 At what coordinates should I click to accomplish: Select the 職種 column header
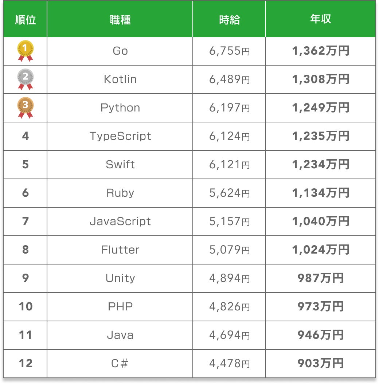click(x=120, y=20)
